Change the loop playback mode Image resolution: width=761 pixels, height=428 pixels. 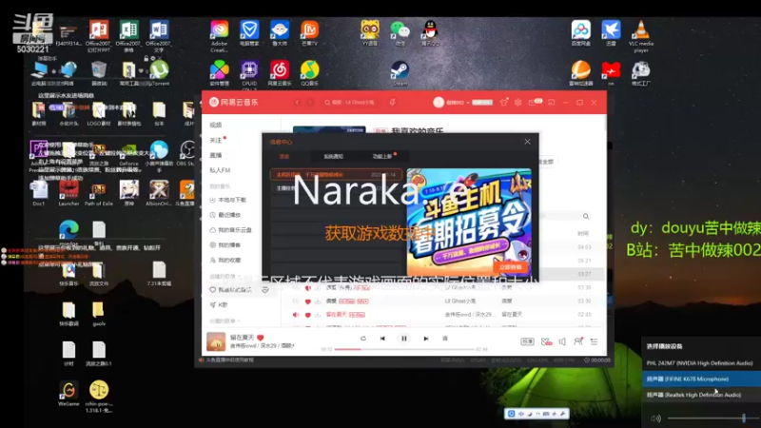click(363, 339)
